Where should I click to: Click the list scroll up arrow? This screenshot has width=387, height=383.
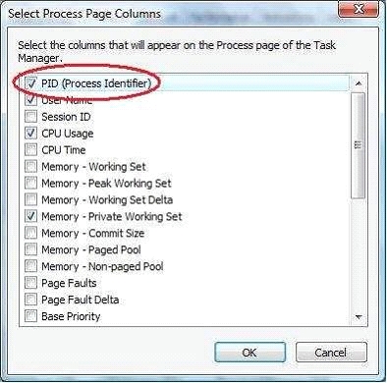point(359,83)
